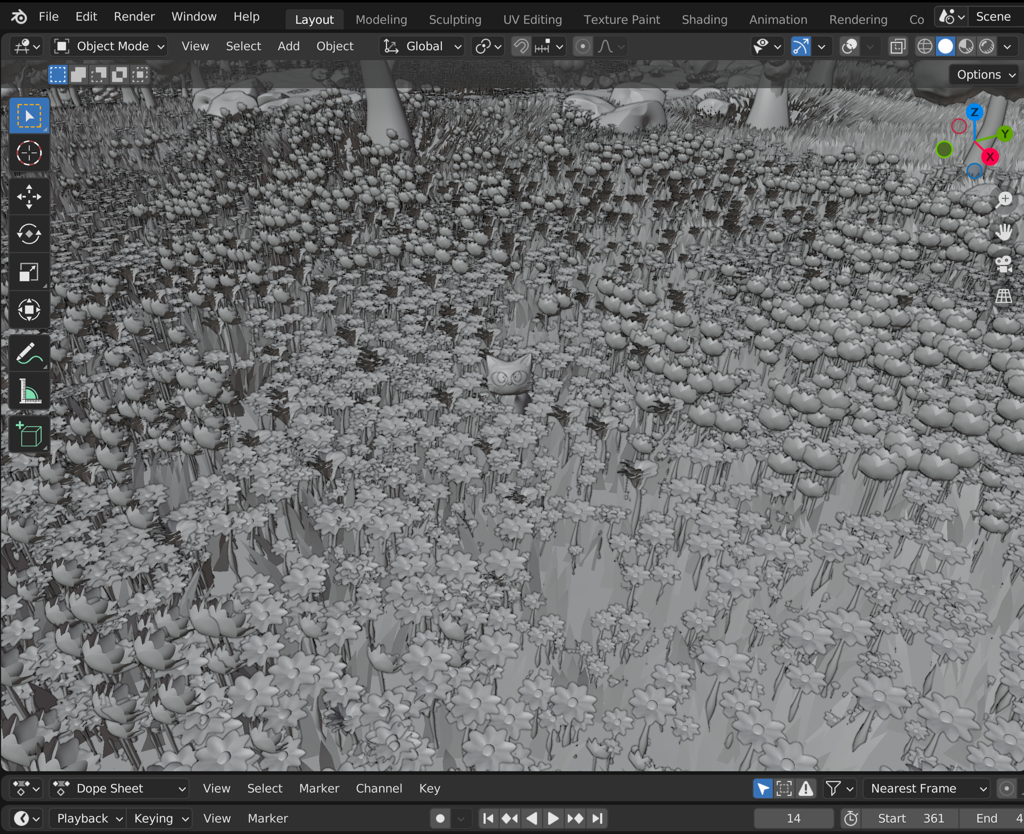Click the current frame field showing 14
The image size is (1024, 834).
click(794, 818)
